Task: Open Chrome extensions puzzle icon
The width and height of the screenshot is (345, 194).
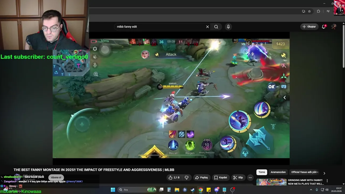Action: coord(319,11)
